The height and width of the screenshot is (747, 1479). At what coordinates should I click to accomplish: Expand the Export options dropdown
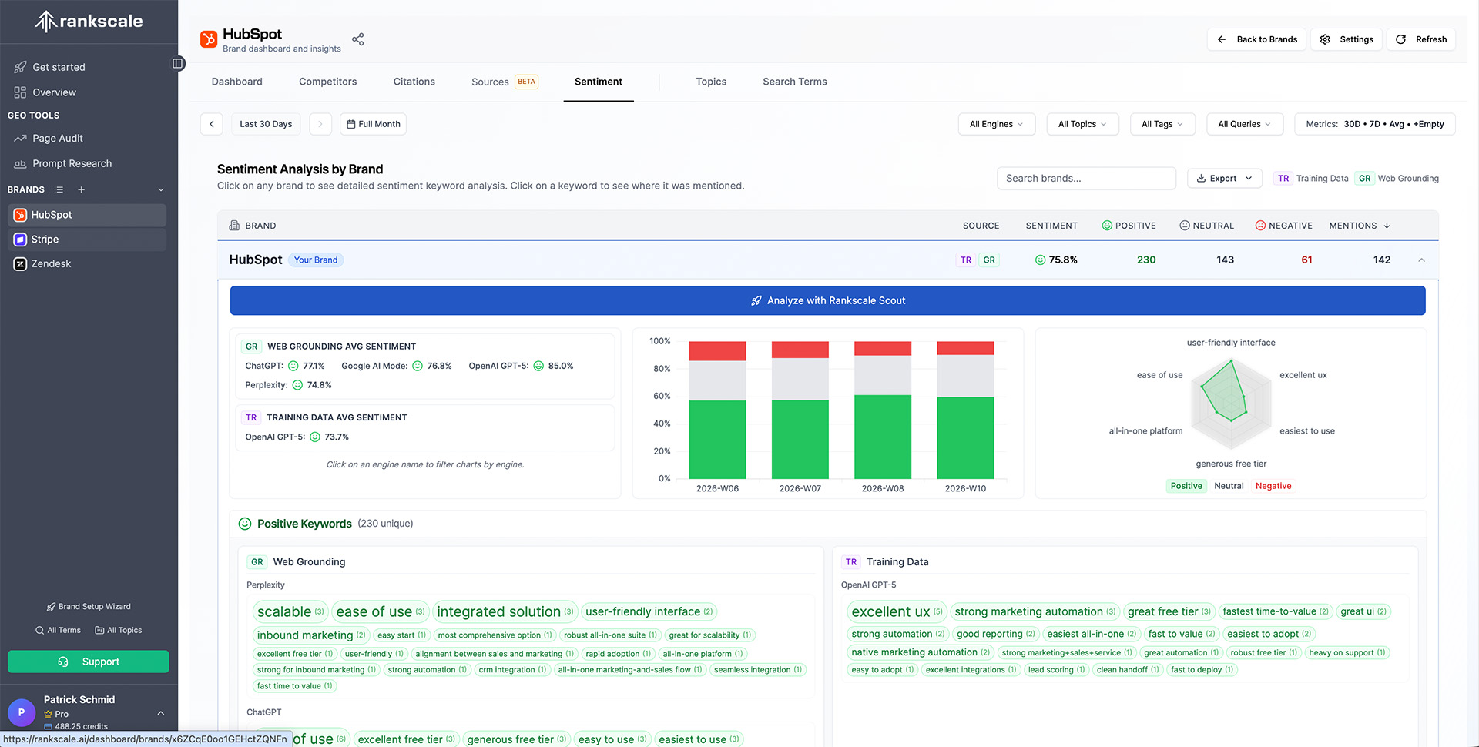1224,178
